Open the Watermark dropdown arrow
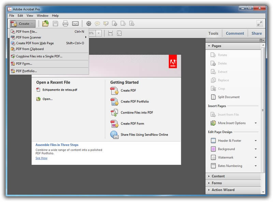This screenshot has height=202, width=273. pos(256,158)
